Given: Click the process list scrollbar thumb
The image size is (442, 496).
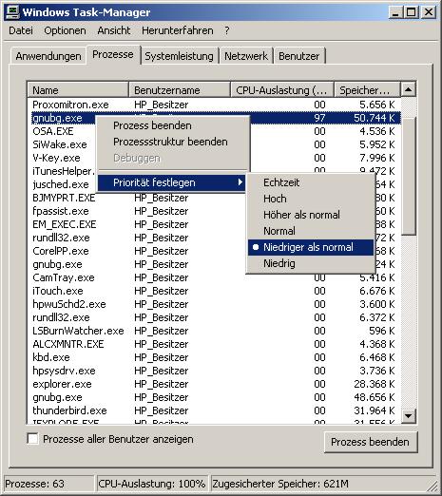Looking at the screenshot, I should (409, 176).
